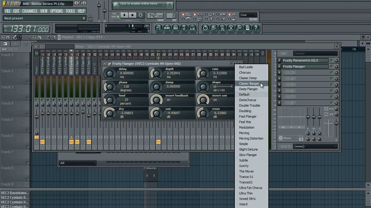Click the song position 133:01:000 display
Image resolution: width=371 pixels, height=208 pixels.
tap(27, 29)
